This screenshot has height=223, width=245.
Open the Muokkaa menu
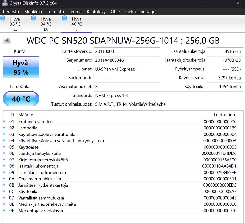pos(33,12)
